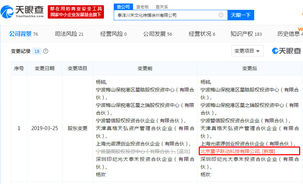
Task: Click the date cell 2019-03-25
Action: pyautogui.click(x=45, y=128)
